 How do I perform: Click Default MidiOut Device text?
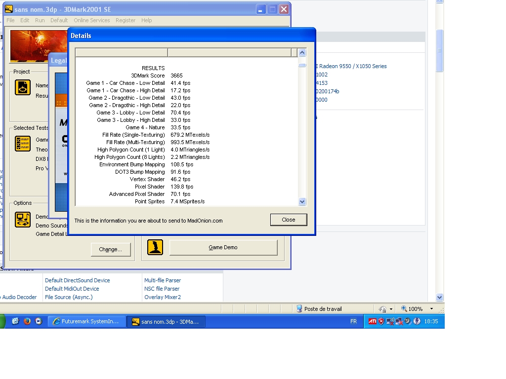(x=72, y=289)
